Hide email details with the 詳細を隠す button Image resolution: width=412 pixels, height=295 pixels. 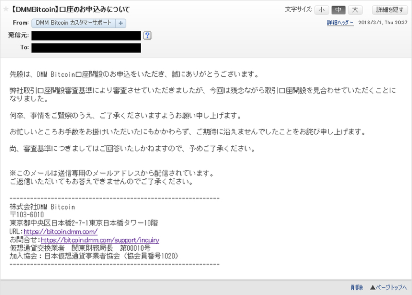click(390, 10)
